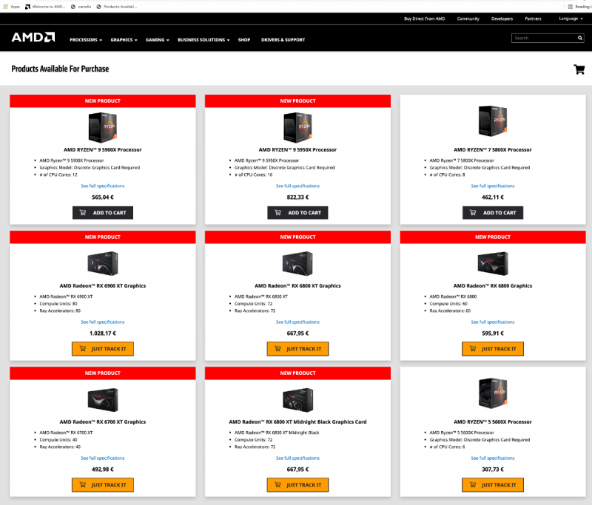
Task: Add Ryzen 9 5950X to cart
Action: [298, 213]
